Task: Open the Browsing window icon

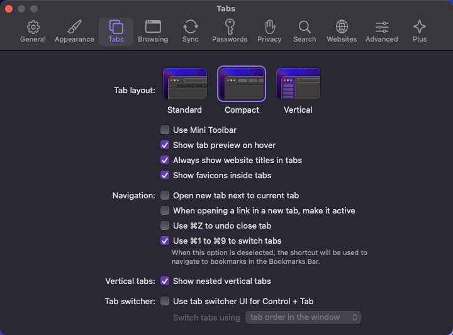Action: coord(153,26)
